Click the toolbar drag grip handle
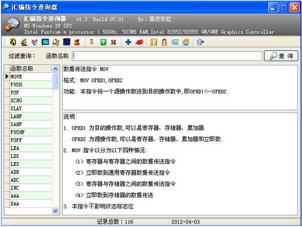 pos(5,42)
